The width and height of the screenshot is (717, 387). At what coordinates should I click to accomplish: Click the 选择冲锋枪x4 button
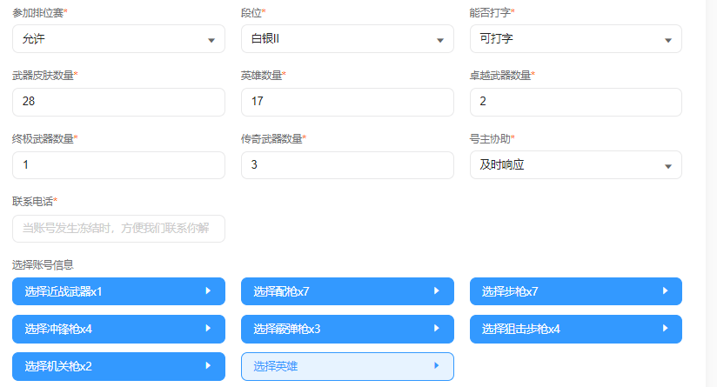coord(118,329)
